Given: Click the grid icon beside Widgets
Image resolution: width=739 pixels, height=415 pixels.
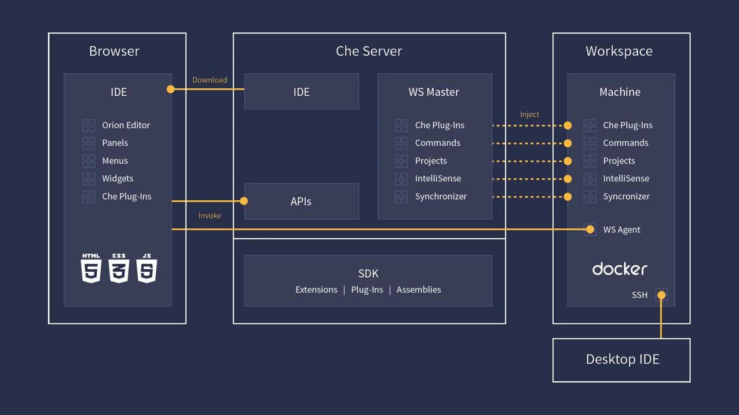Looking at the screenshot, I should [x=89, y=179].
